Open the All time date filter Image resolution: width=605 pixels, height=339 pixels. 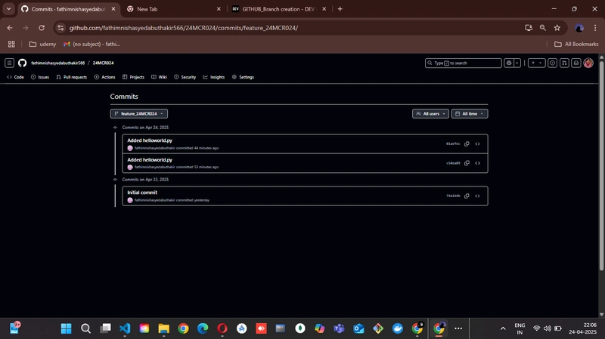470,114
